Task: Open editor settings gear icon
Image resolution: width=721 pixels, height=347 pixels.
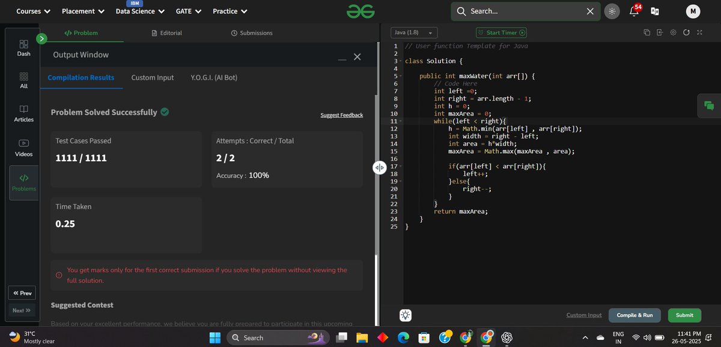Action: (674, 32)
